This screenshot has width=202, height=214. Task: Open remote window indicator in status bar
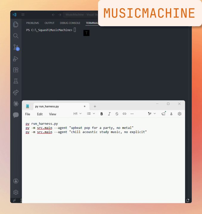point(14,200)
